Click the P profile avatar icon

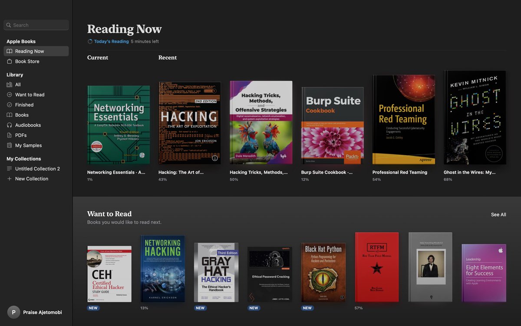point(14,312)
